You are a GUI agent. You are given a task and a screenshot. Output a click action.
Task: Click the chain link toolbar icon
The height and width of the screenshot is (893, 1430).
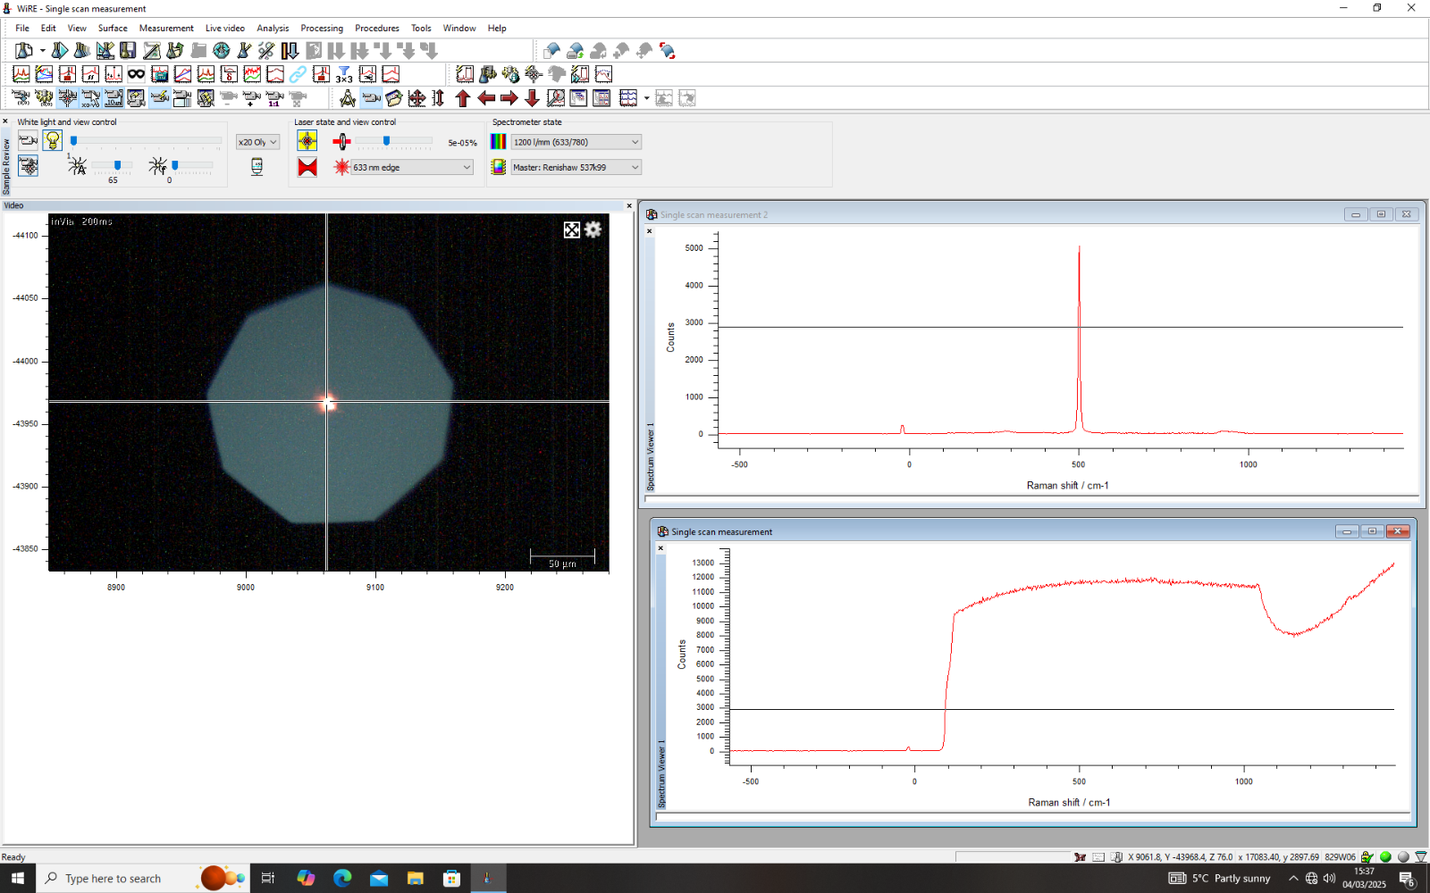[298, 74]
